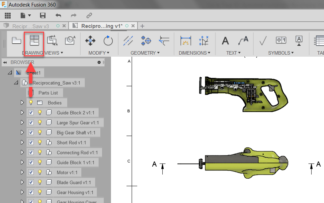Select the Centerline geometry tool
Viewport: 324px width, 203px height.
tap(128, 41)
